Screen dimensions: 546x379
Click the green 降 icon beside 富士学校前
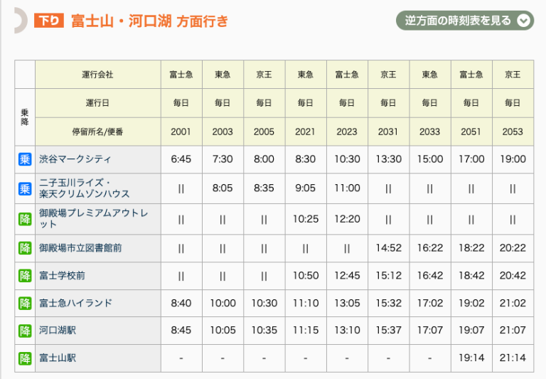(25, 276)
